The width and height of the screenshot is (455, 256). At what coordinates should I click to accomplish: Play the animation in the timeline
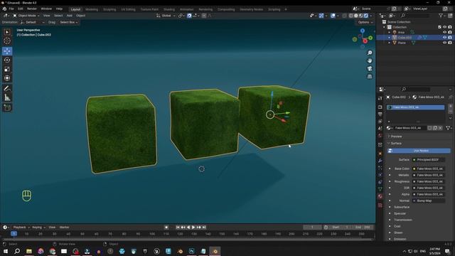pyautogui.click(x=193, y=228)
